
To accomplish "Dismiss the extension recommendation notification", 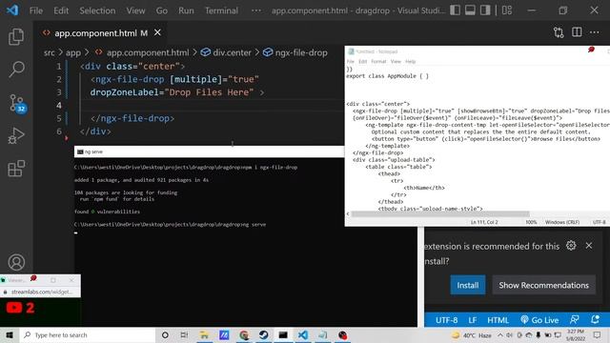I will [x=589, y=246].
